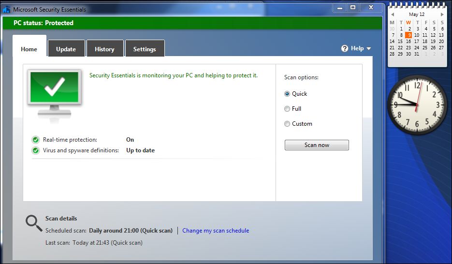
Task: Switch to the Update tab
Action: (66, 48)
